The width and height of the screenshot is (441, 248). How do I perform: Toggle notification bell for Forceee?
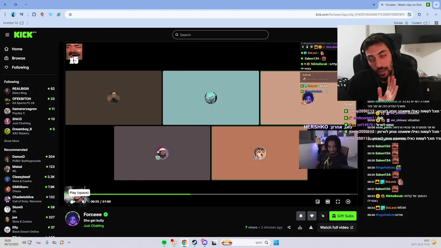(x=301, y=216)
